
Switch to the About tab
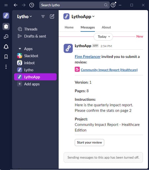tap(106, 27)
